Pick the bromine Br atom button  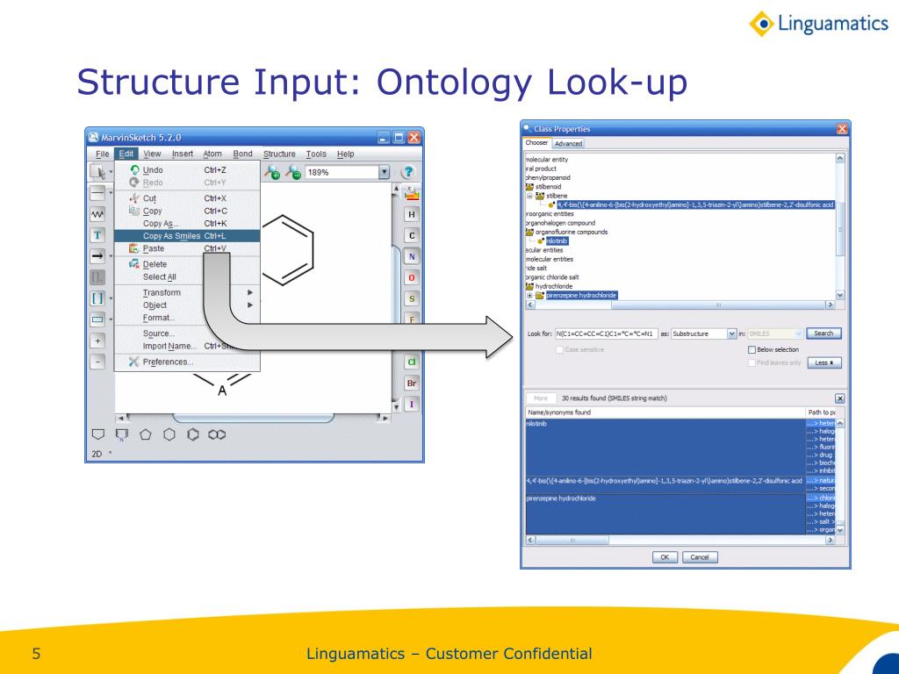[411, 384]
